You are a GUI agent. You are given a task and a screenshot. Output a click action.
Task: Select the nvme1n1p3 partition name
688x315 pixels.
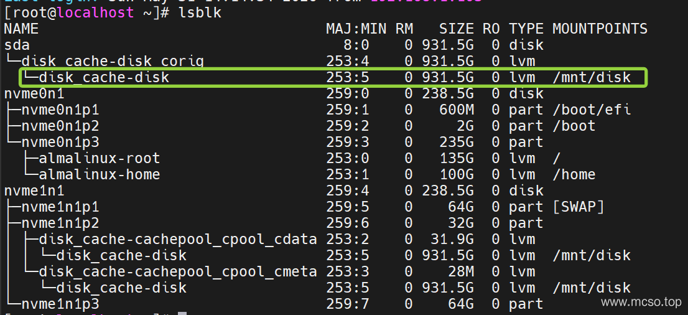[60, 304]
